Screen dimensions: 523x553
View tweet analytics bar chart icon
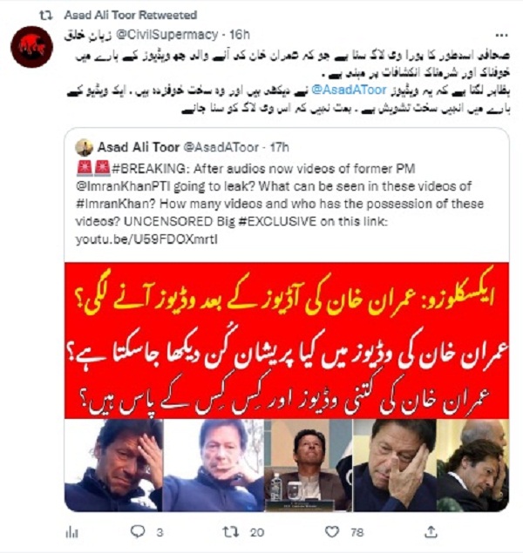pyautogui.click(x=72, y=533)
